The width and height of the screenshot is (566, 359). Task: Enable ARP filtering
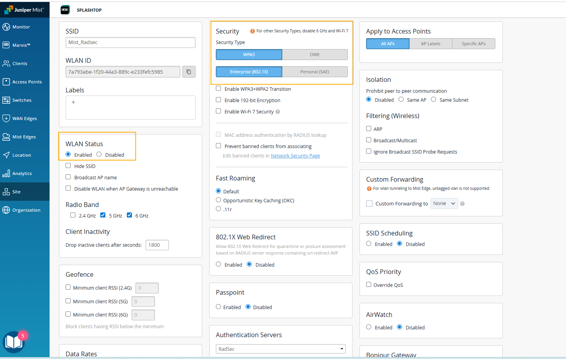(369, 129)
